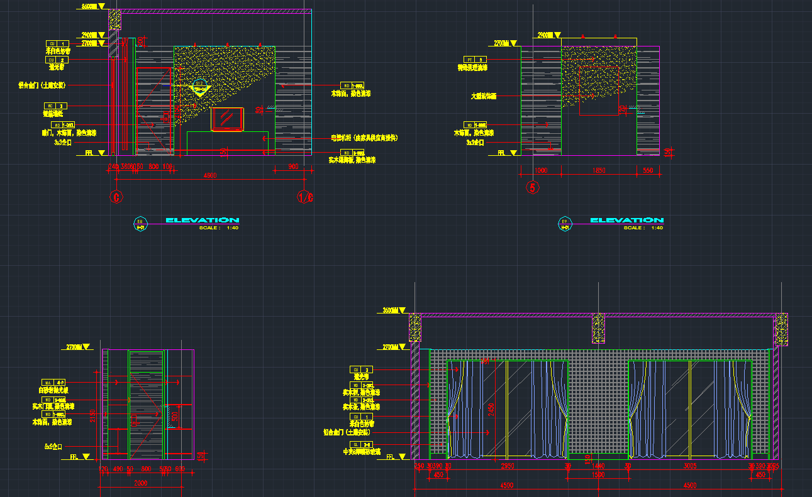Click the 1000 dimension beside grid 5

pyautogui.click(x=540, y=171)
